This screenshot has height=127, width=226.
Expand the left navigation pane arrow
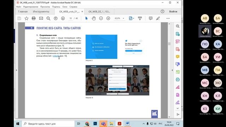click(17, 70)
